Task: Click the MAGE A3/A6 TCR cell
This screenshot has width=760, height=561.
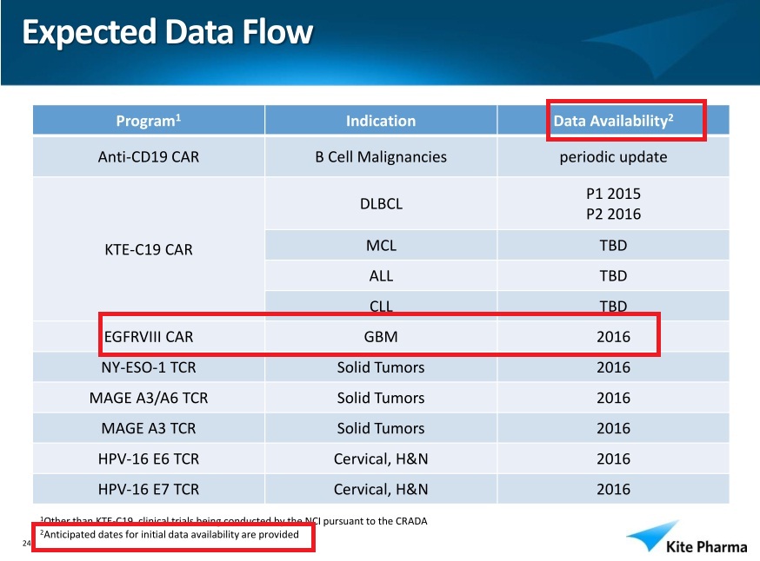Action: (x=148, y=398)
